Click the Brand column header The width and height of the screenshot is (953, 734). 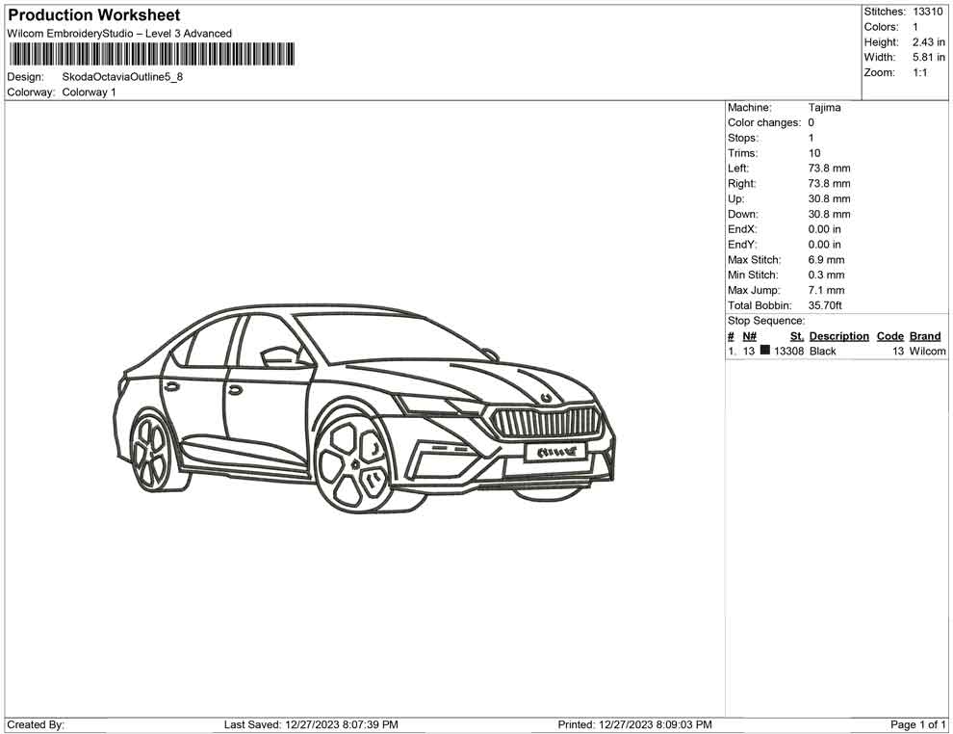pos(925,335)
